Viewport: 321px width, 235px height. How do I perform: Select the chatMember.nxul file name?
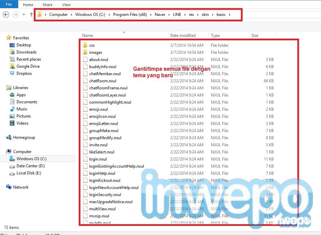click(x=105, y=74)
